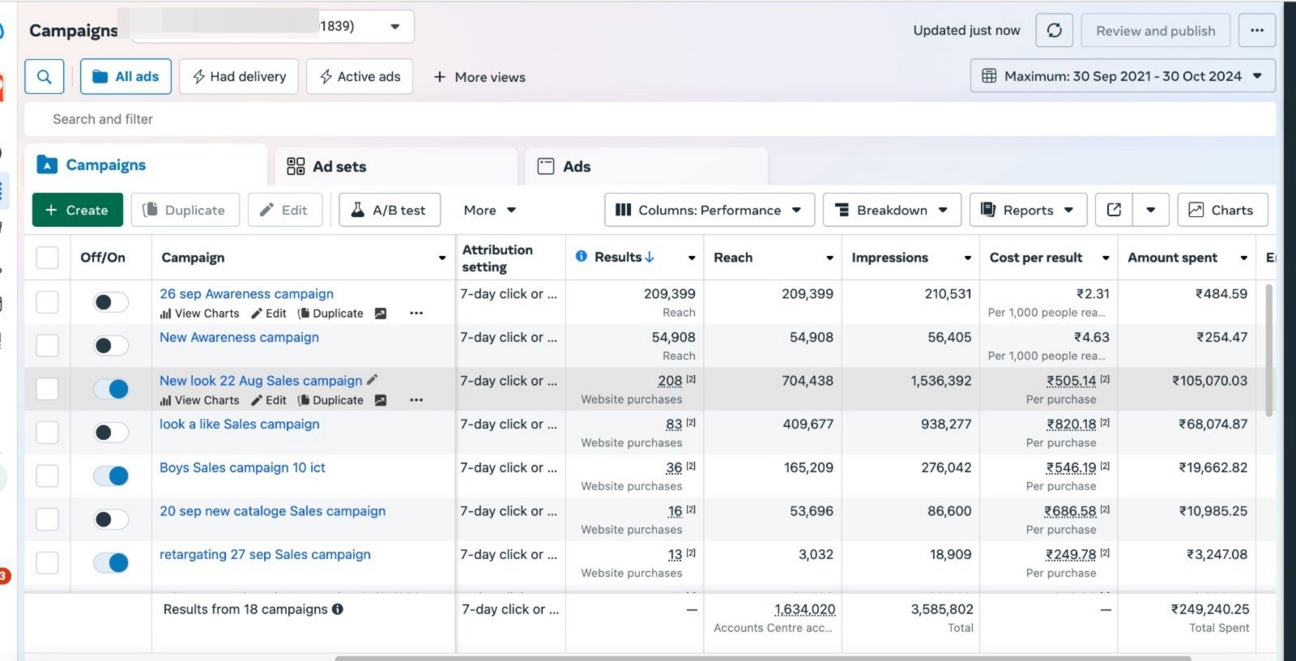
Task: Tick the select-all checkbox in header row
Action: point(48,258)
